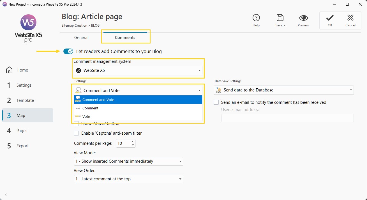Image resolution: width=367 pixels, height=200 pixels.
Task: Click the Home house icon in sidebar
Action: click(9, 70)
